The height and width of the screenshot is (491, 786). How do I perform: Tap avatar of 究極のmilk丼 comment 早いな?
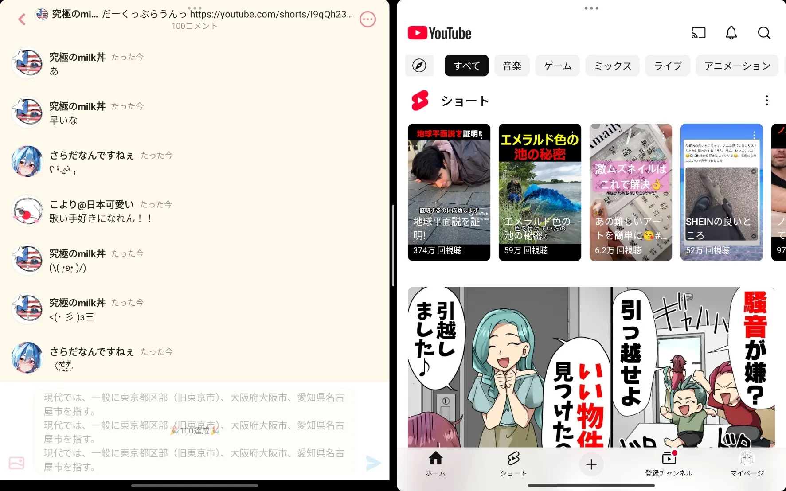(27, 113)
